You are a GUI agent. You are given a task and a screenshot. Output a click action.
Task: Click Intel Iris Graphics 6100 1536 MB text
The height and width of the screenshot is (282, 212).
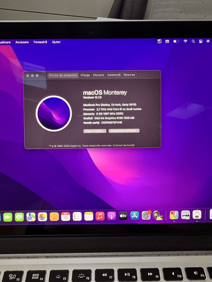tap(114, 118)
